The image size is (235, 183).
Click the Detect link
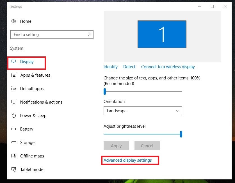pos(129,67)
